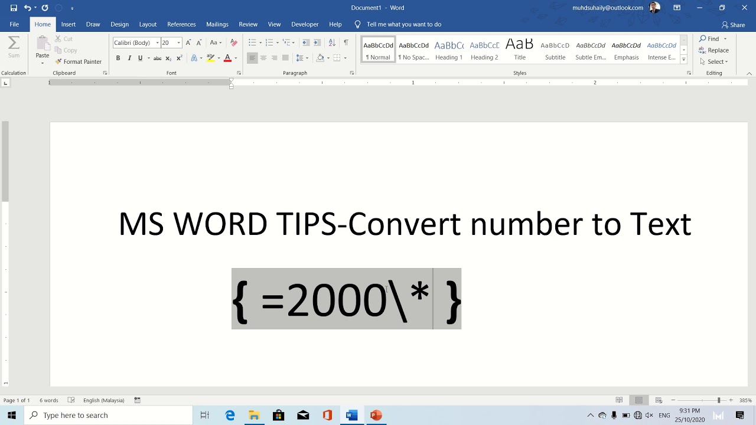
Task: Click the Paste clipboard icon
Action: [43, 44]
